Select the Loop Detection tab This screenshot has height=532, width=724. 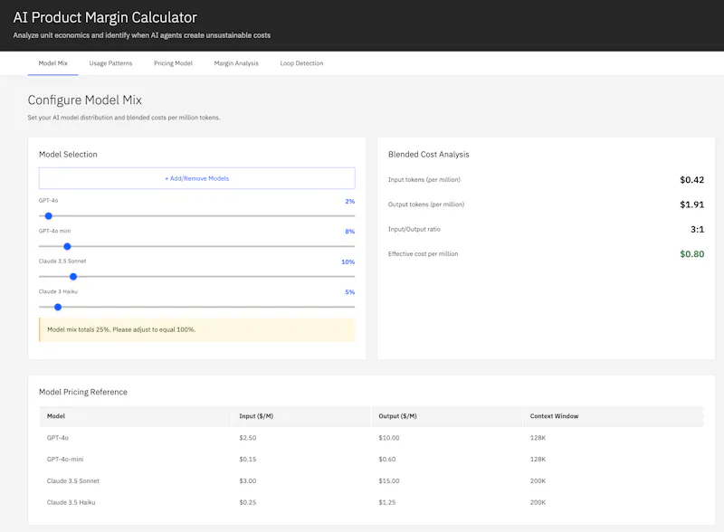pos(301,63)
